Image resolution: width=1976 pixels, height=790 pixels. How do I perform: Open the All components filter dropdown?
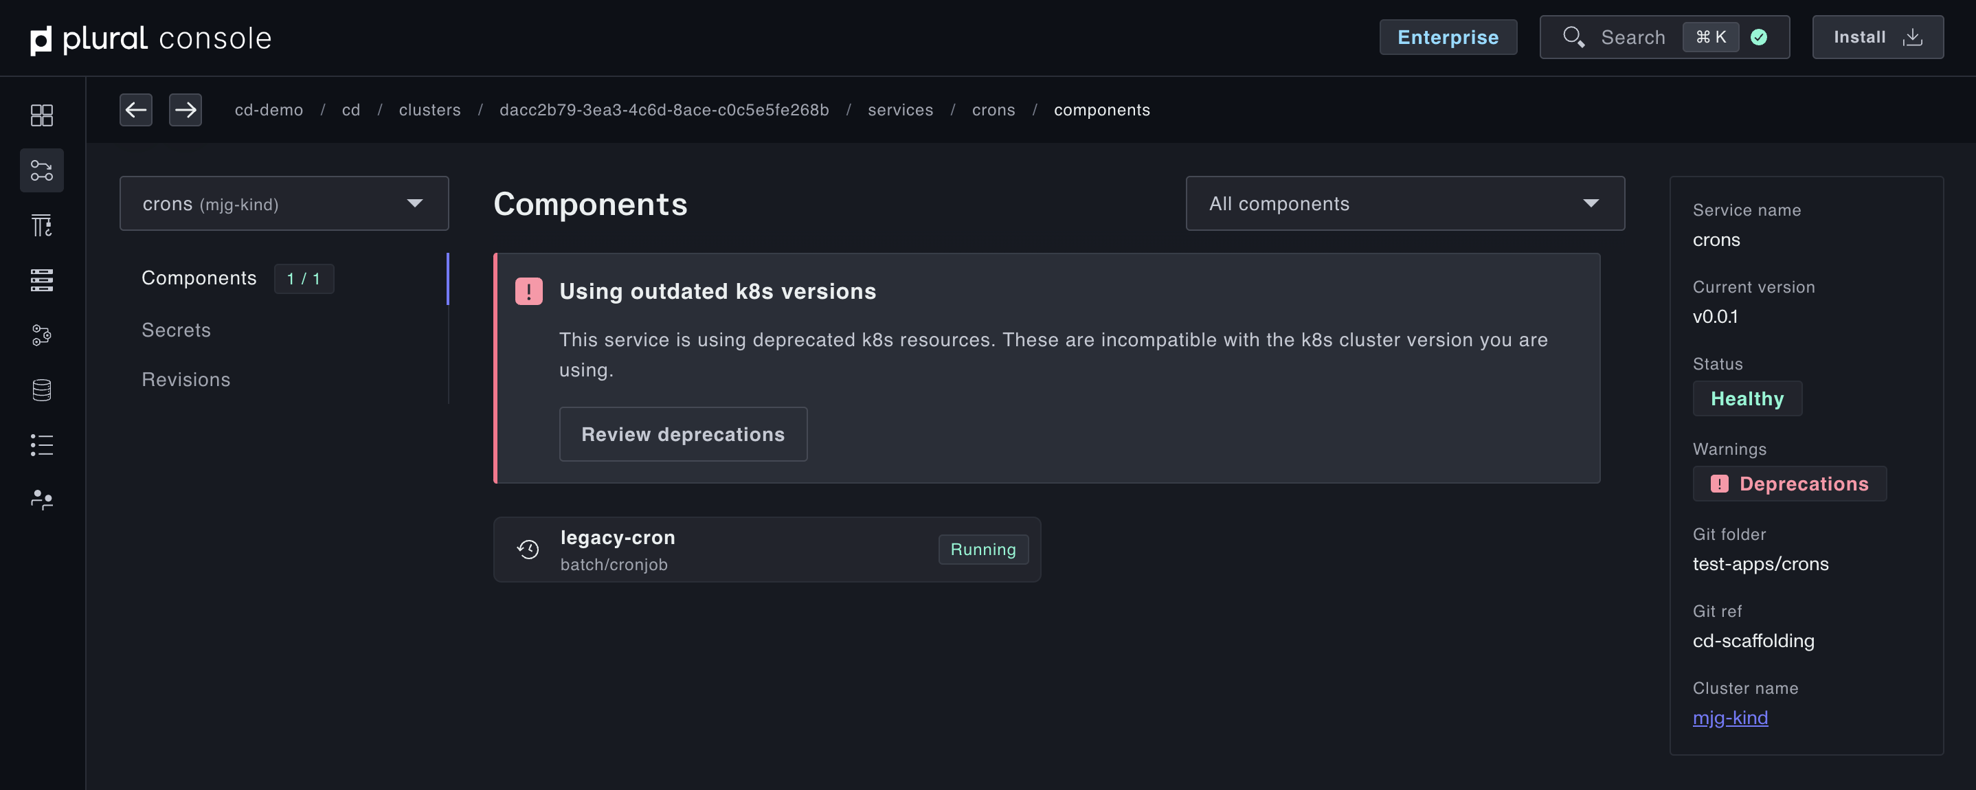1404,203
